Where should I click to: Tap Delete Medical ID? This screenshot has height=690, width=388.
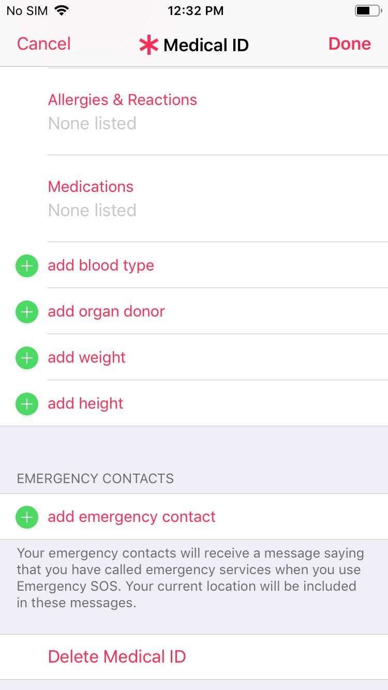click(117, 656)
